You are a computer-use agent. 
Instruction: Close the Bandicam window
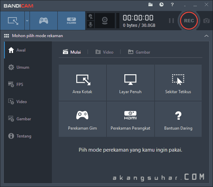[206, 4]
